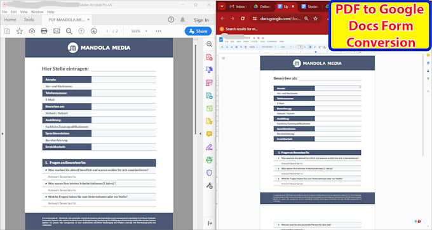
Task: Close the active Google Docs Chrome tab
Action: (293, 6)
